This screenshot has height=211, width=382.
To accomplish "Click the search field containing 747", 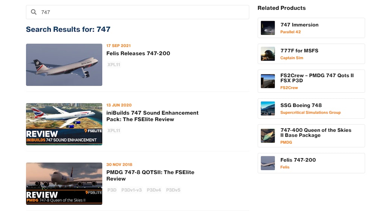I will (x=142, y=12).
